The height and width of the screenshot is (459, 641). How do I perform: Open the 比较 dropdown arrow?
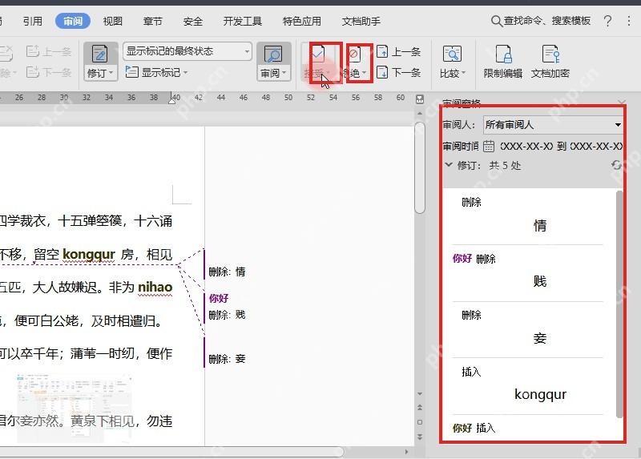463,74
